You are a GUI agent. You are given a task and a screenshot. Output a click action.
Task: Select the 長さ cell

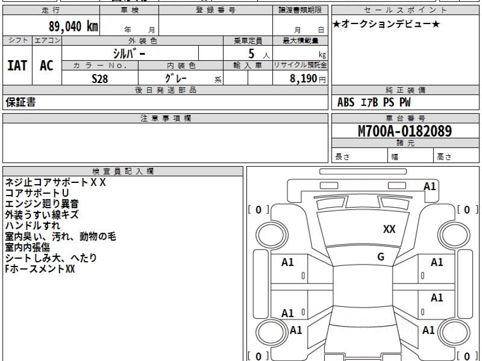(359, 156)
